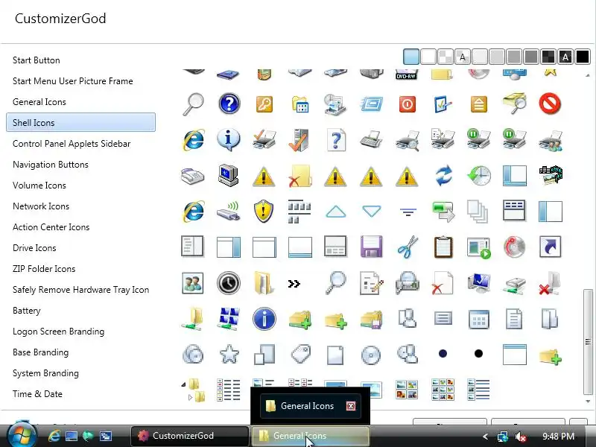
Task: Open the Time & Date category
Action: 37,394
